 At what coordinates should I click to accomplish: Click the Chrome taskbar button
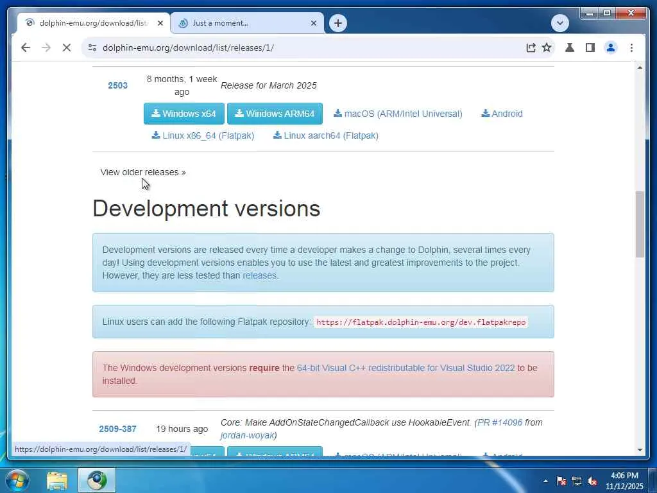97,481
